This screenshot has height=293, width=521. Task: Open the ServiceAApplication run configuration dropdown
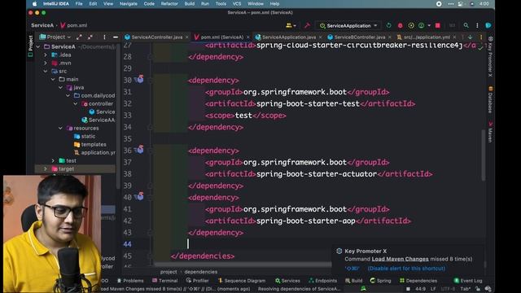(348, 25)
